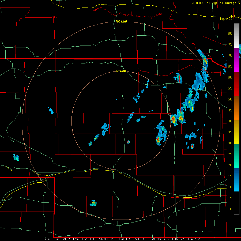Click the 35 value on the scale
Image resolution: width=241 pixels, height=241 pixels.
pyautogui.click(x=230, y=132)
